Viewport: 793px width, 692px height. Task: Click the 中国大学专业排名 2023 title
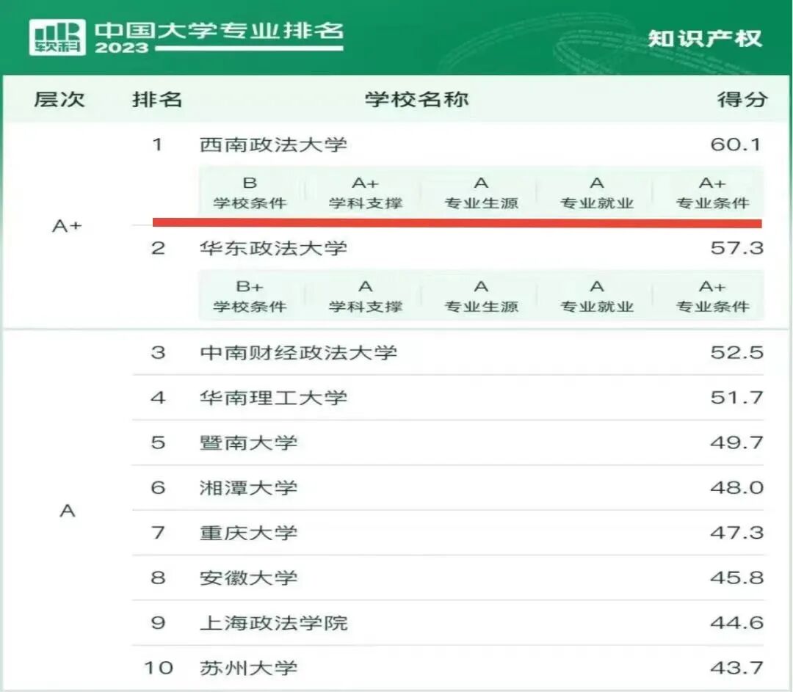click(219, 37)
